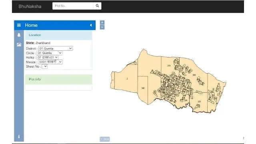Click the Plot Info panel header
Viewport: 256px width, 144px height.
(59, 79)
